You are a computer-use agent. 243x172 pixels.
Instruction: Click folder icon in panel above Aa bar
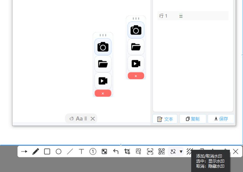(103, 64)
